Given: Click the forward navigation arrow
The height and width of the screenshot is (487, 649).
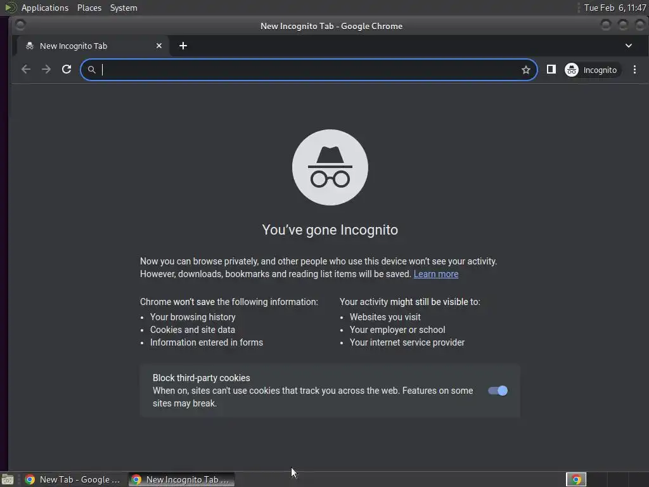Looking at the screenshot, I should click(x=46, y=70).
